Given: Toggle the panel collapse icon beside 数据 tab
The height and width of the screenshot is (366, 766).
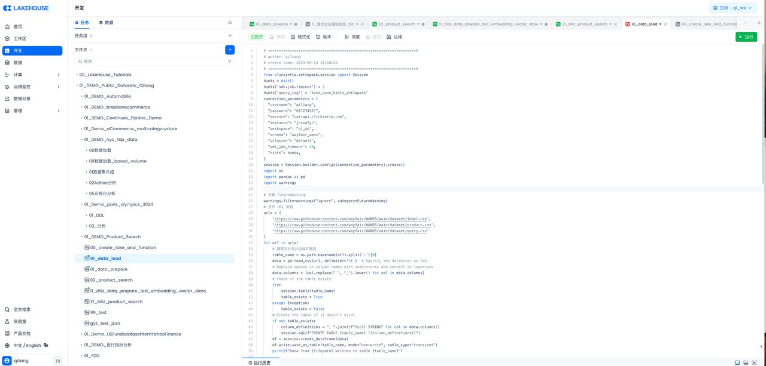Looking at the screenshot, I should tap(230, 23).
